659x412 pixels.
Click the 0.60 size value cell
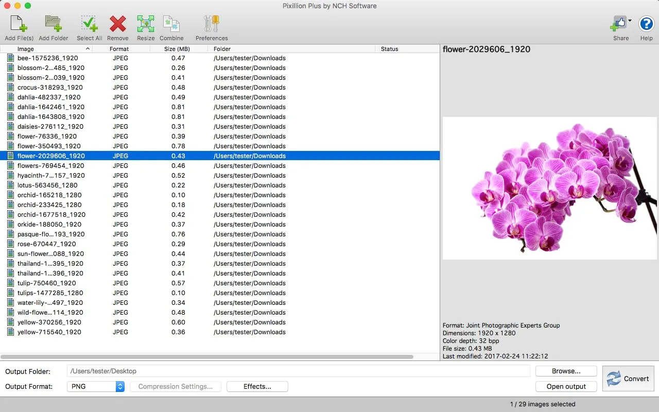[x=179, y=322]
